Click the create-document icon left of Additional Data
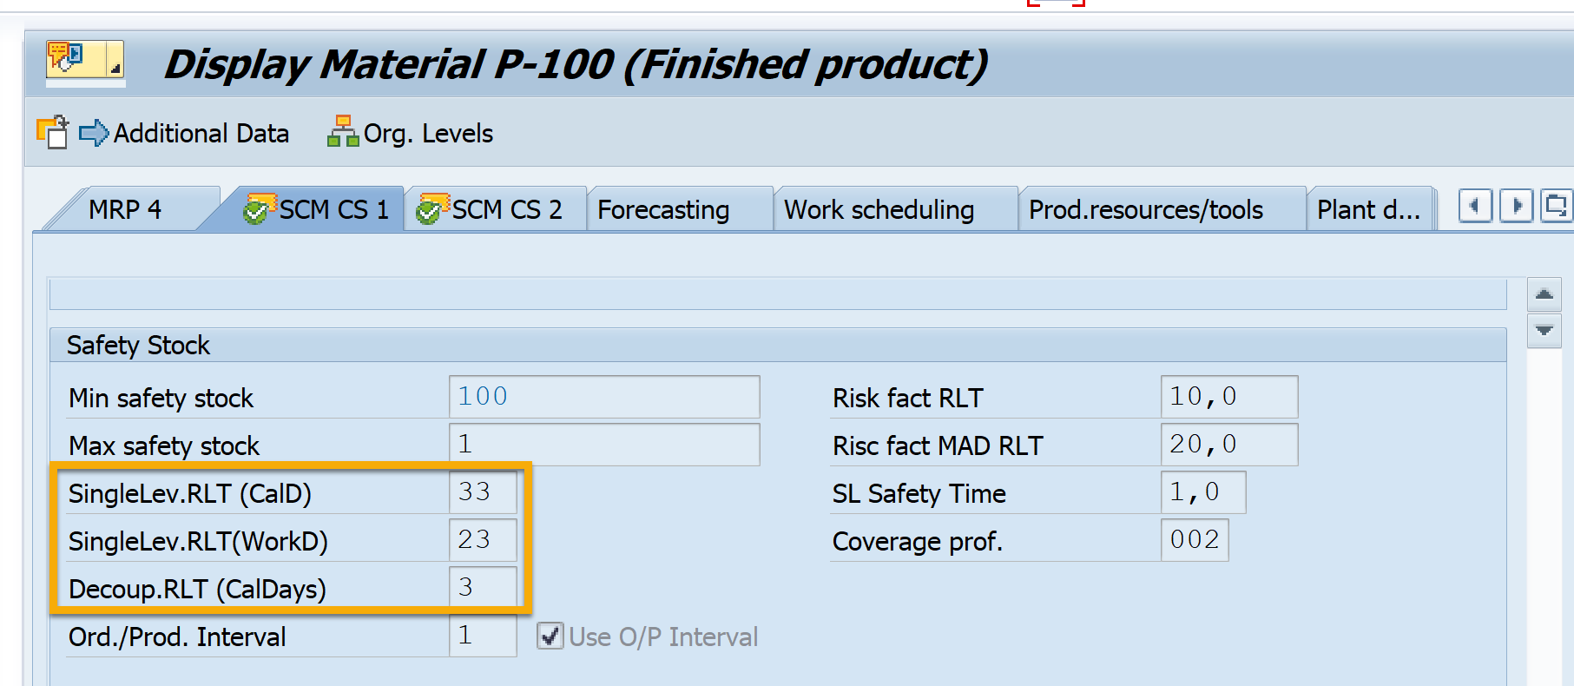The image size is (1574, 686). tap(53, 133)
